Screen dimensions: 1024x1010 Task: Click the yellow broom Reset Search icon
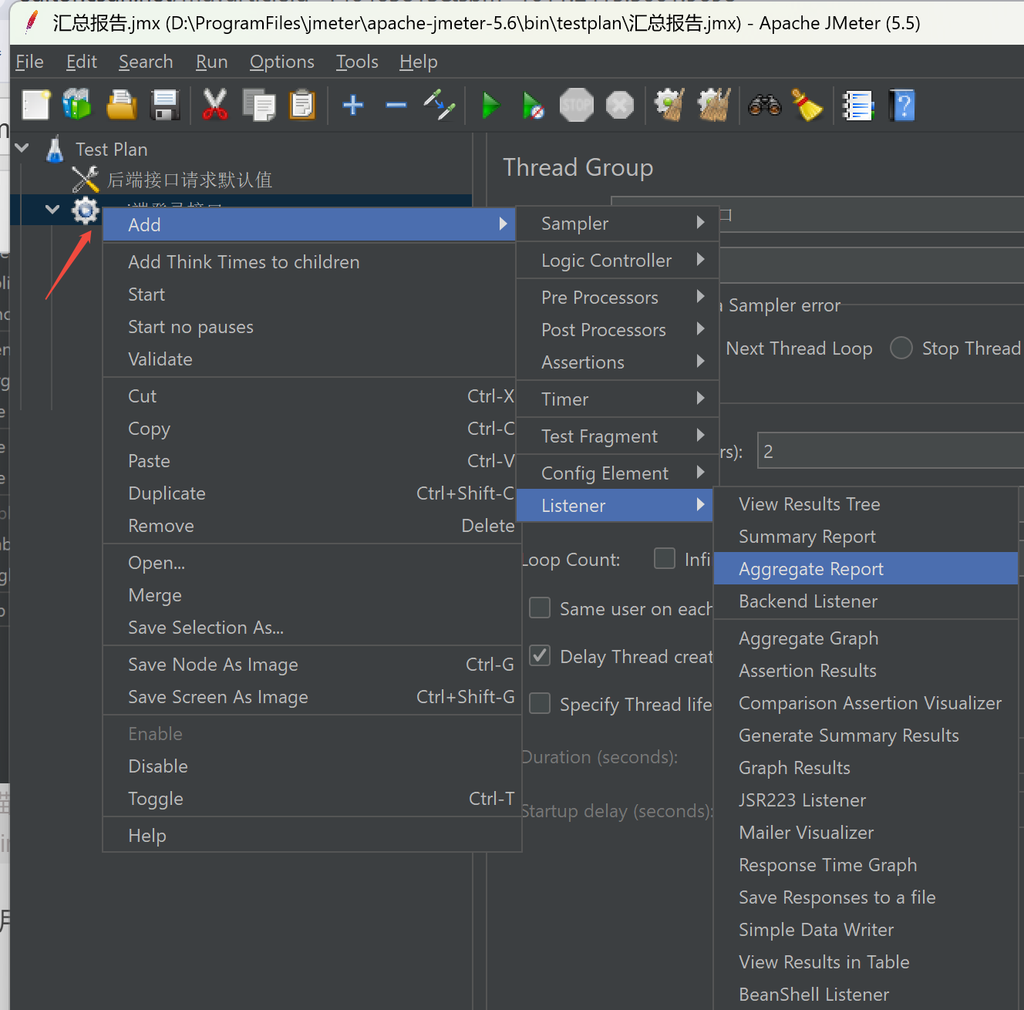tap(807, 105)
